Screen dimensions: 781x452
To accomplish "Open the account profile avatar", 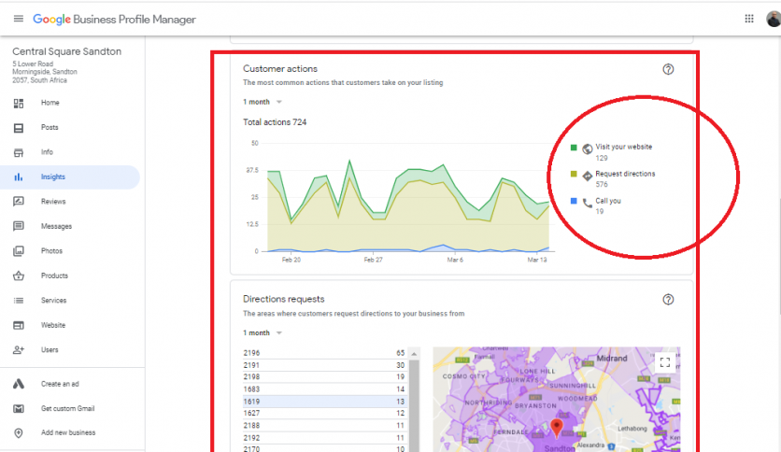I will point(774,19).
